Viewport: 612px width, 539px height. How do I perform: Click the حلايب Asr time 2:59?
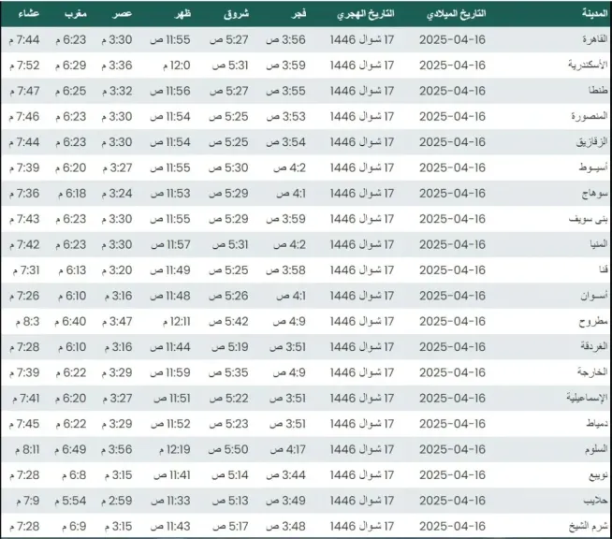[117, 501]
